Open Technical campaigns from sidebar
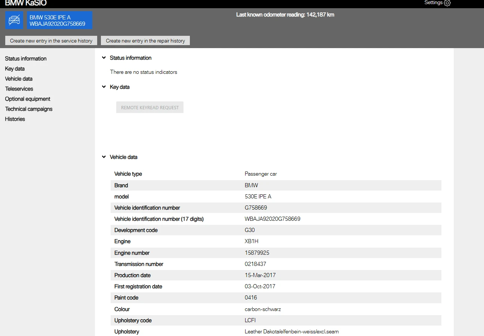The height and width of the screenshot is (336, 484). pyautogui.click(x=29, y=109)
